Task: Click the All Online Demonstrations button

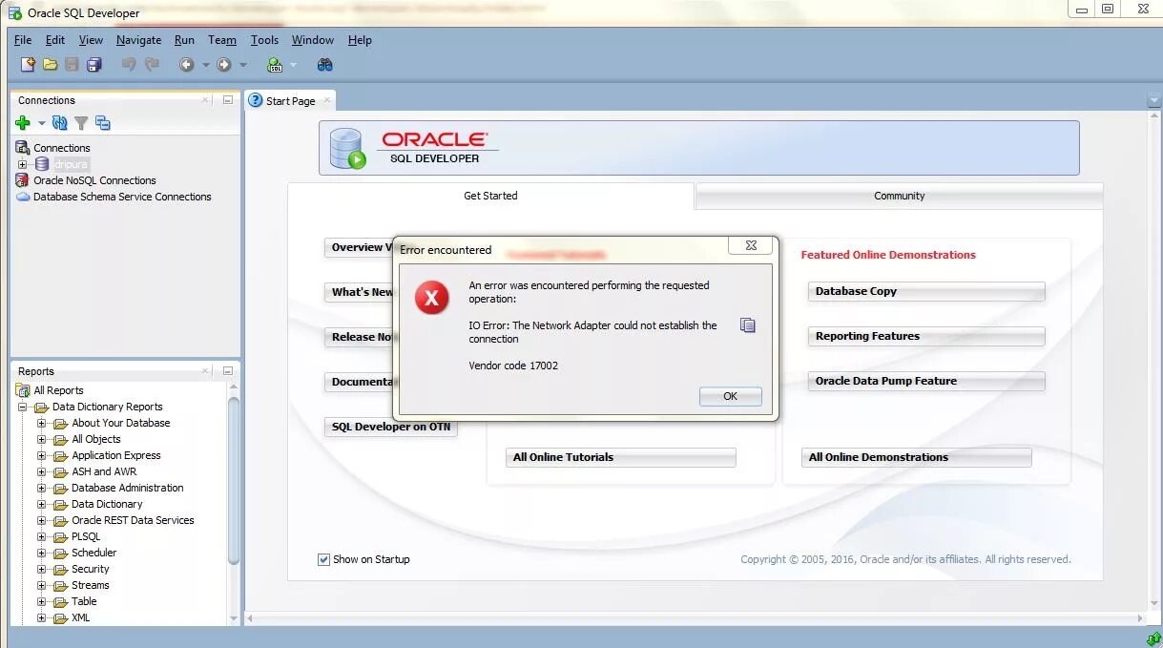Action: pyautogui.click(x=917, y=457)
